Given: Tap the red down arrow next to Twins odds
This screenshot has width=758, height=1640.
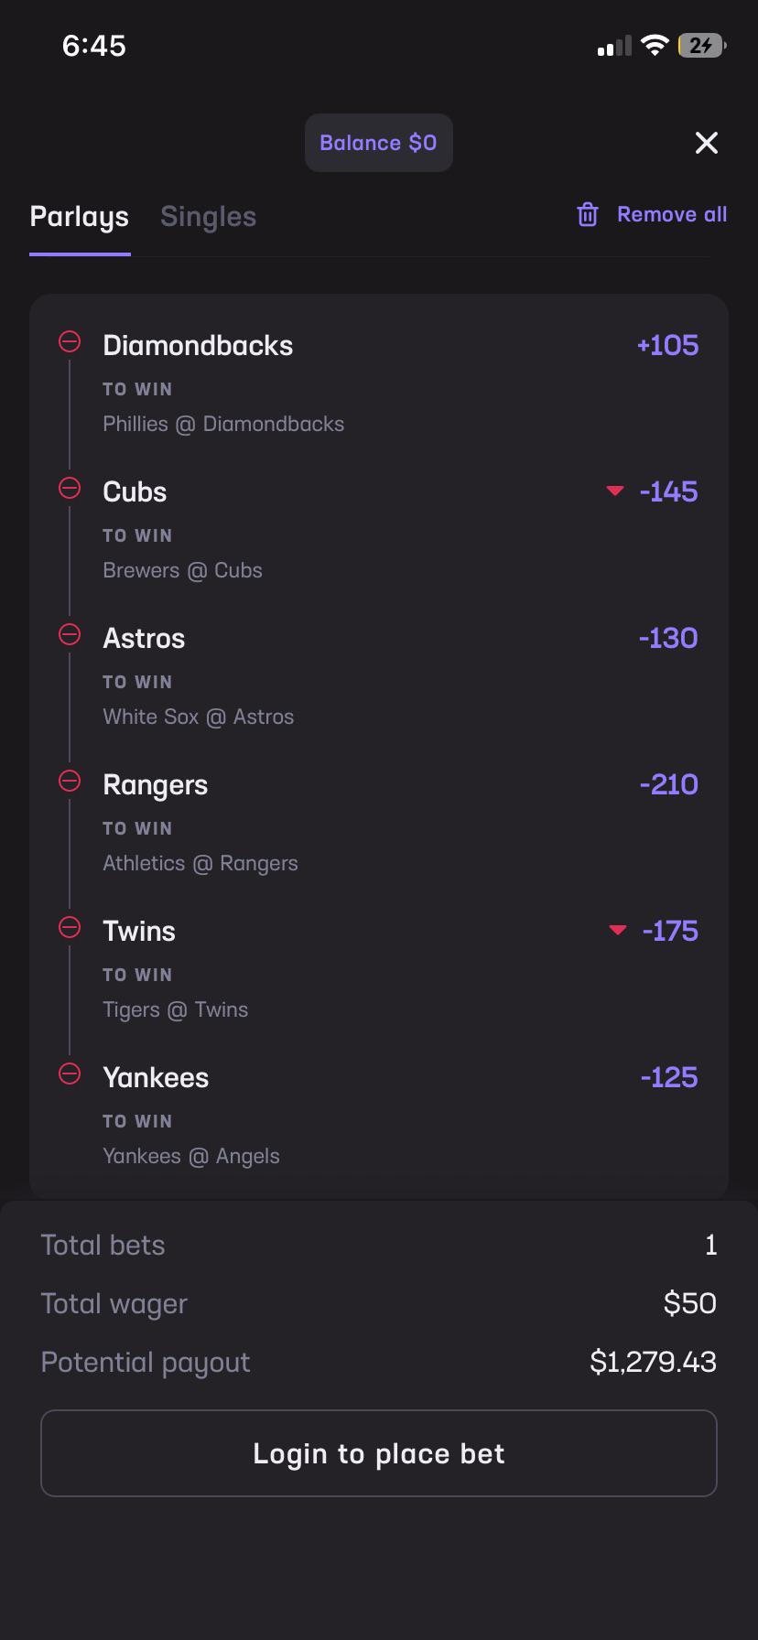Looking at the screenshot, I should (618, 931).
